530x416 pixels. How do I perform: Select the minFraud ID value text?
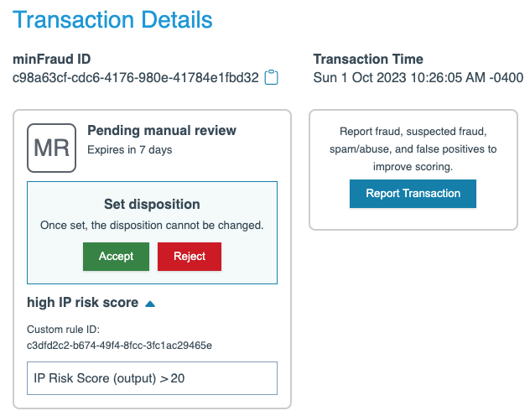click(135, 78)
